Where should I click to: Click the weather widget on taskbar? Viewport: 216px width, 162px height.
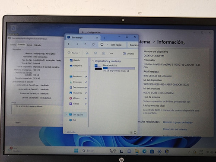click(15, 149)
